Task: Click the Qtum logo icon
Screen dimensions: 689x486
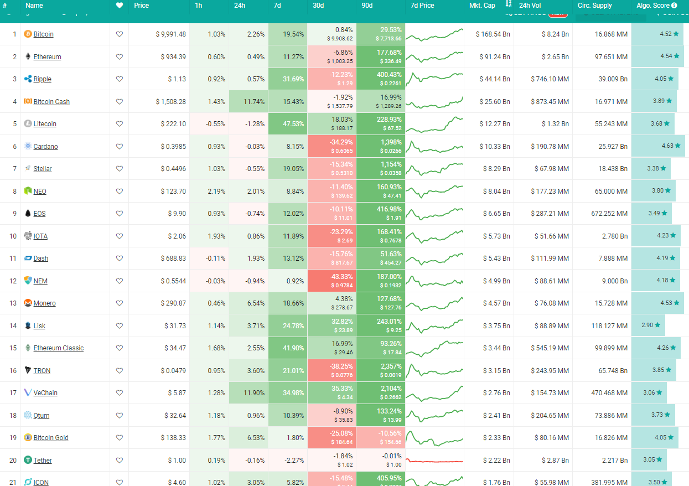Action: 28,415
